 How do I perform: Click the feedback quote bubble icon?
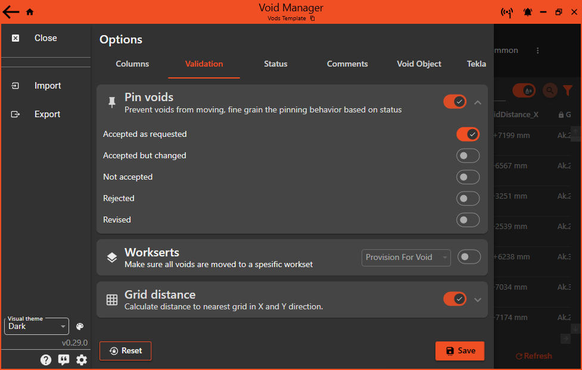click(64, 360)
